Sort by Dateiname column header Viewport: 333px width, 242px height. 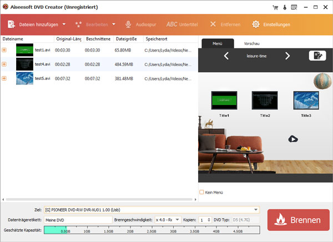[27, 39]
